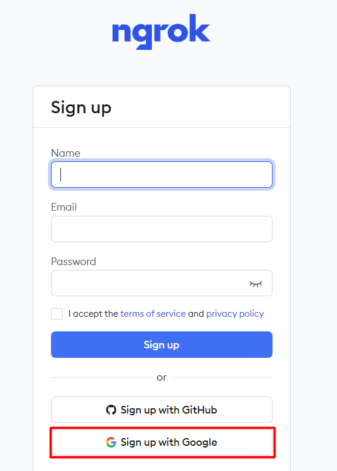Focus the Name input field

tap(162, 175)
